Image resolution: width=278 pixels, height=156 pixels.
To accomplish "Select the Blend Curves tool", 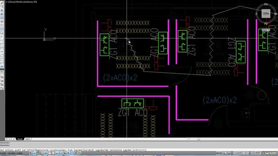I will 2,63.
